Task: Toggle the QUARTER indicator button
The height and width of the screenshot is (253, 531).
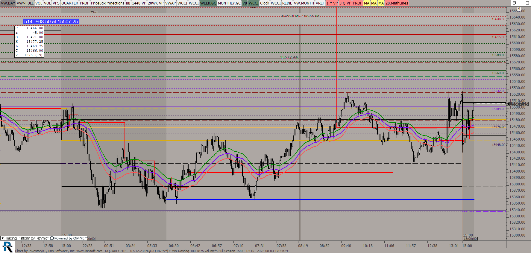Action: pos(69,3)
